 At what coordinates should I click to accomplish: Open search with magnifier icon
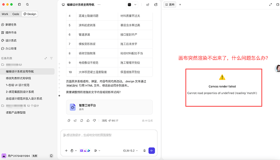(x=27, y=4)
